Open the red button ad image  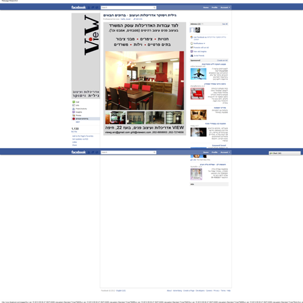pyautogui.click(x=198, y=94)
